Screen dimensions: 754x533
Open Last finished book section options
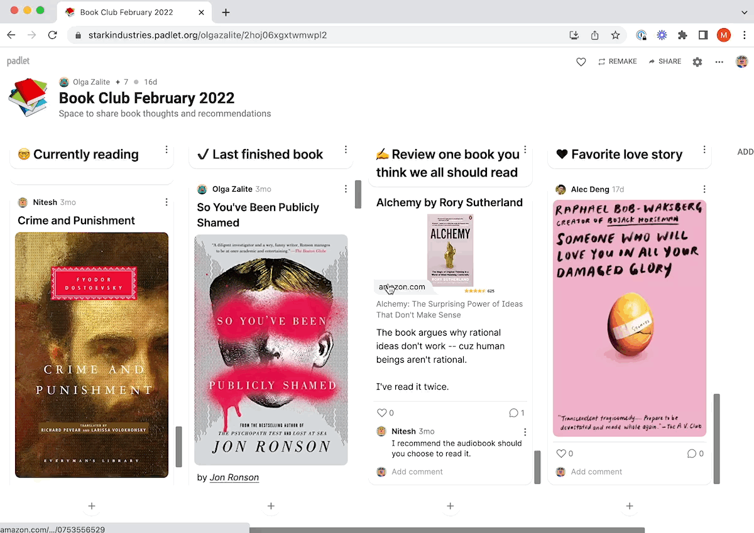tap(346, 150)
